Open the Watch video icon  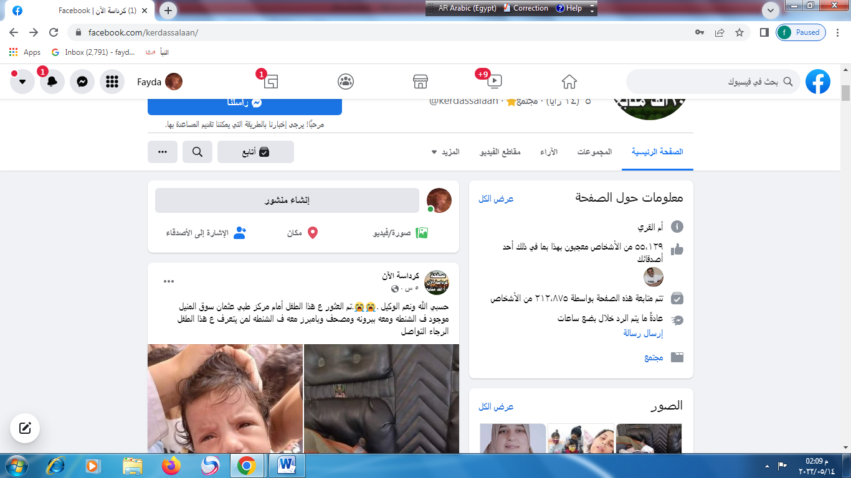click(494, 82)
